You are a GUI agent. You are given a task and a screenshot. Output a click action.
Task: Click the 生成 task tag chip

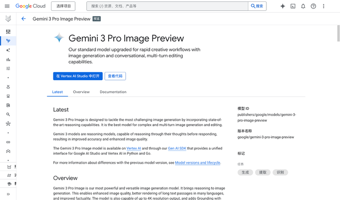(x=245, y=173)
